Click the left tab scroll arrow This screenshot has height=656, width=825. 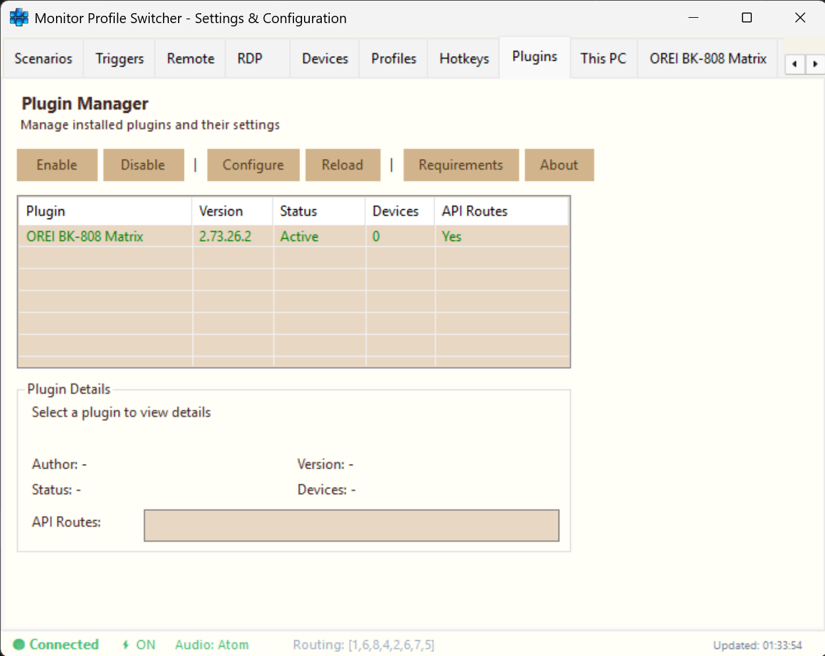795,64
